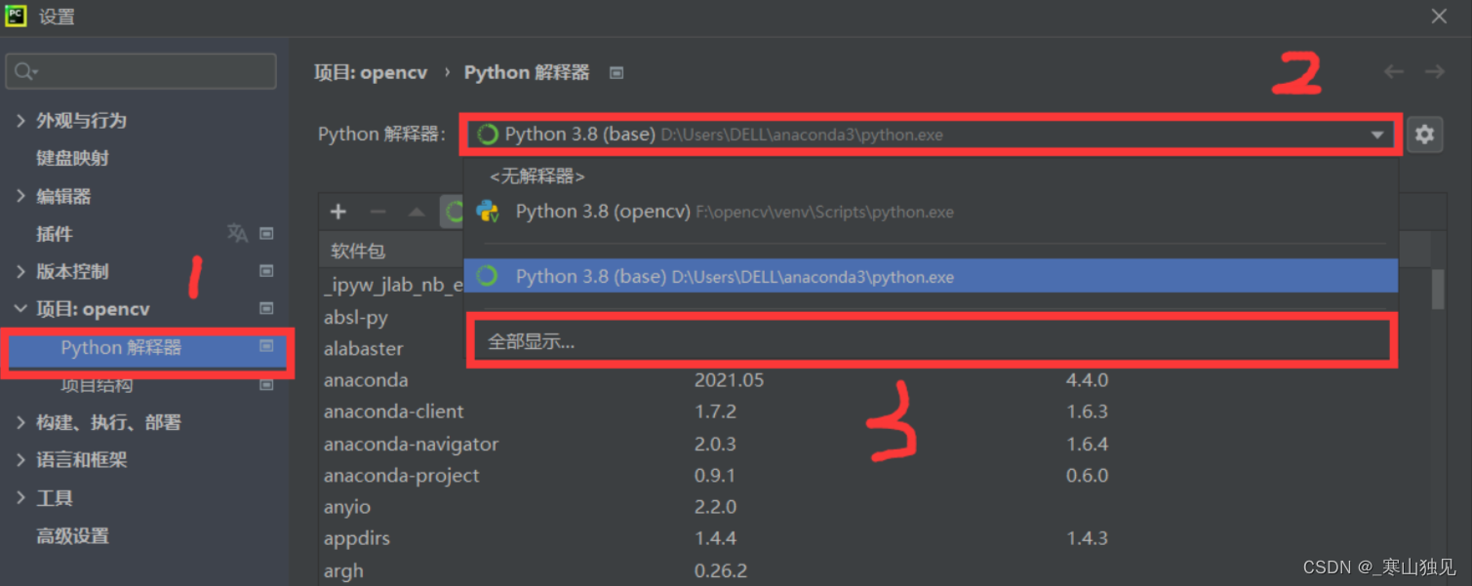Expand the 外观与行为 section
1472x586 pixels.
point(20,120)
